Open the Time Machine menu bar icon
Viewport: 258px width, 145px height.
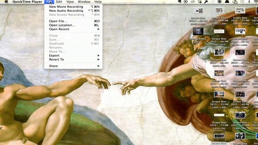(242, 2)
